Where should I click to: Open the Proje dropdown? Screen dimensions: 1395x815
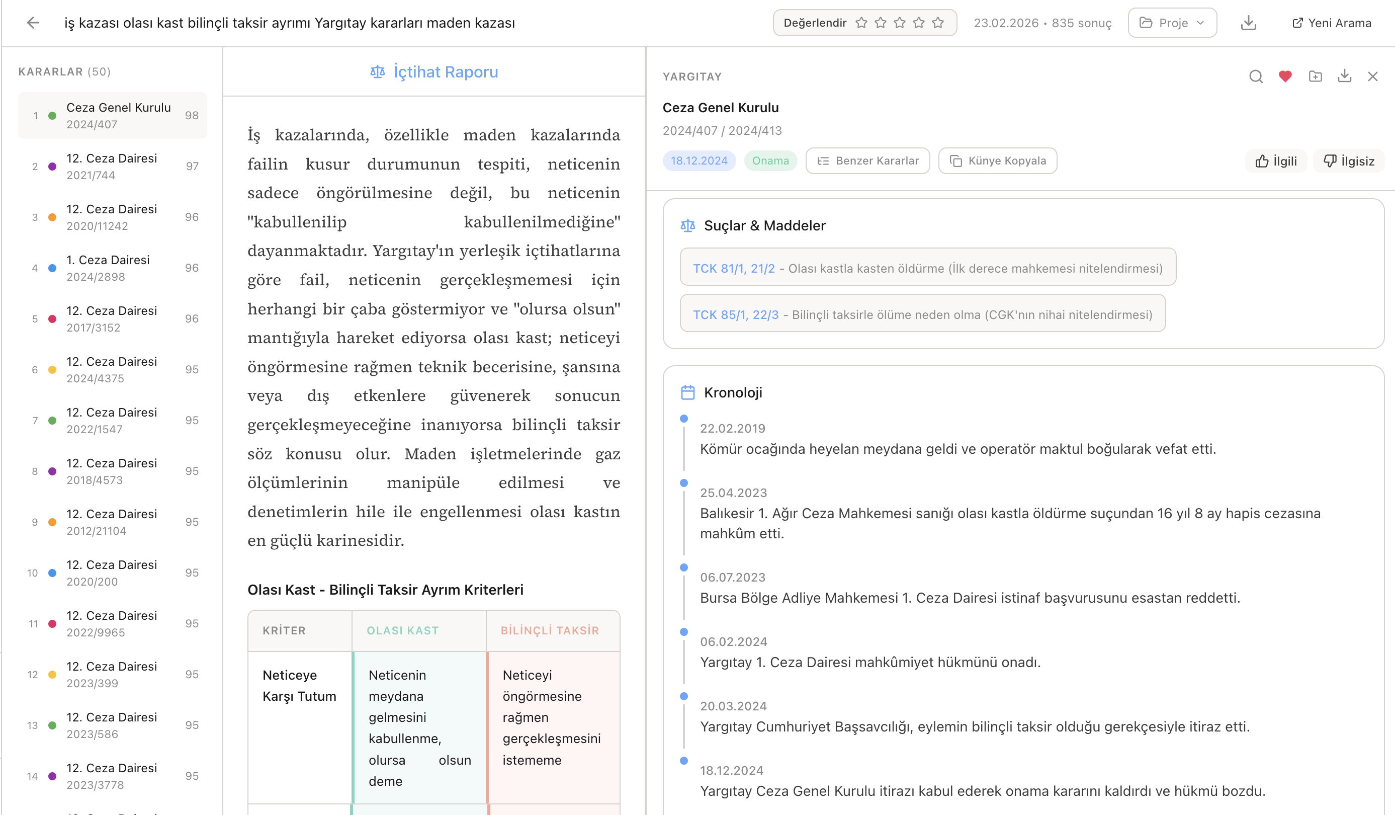[1172, 23]
